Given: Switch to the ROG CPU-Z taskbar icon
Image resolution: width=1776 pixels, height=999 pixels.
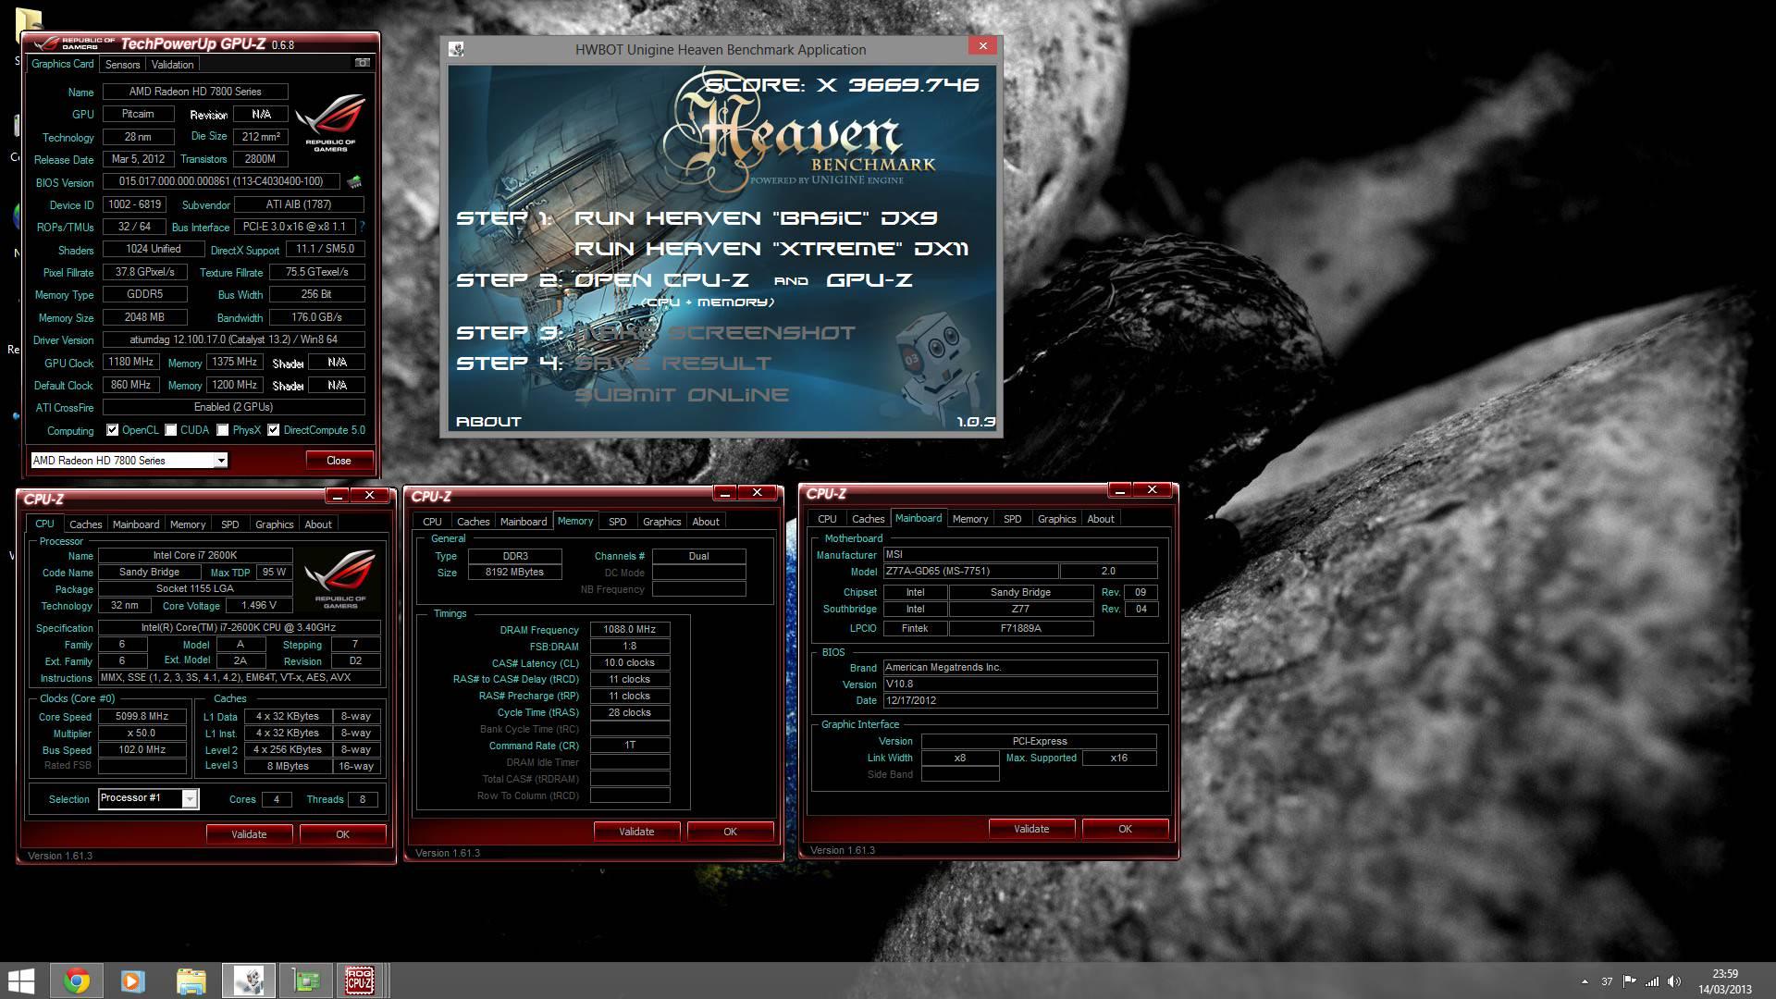Looking at the screenshot, I should (359, 980).
